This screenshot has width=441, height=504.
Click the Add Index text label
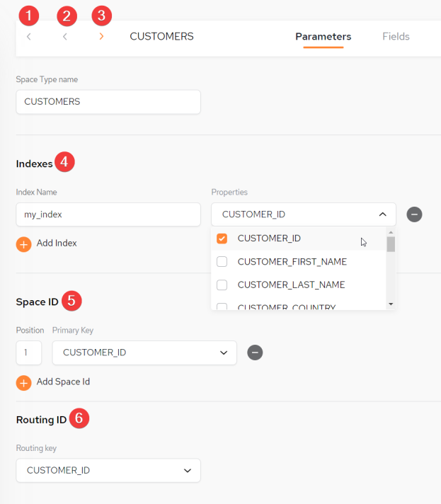pyautogui.click(x=57, y=243)
